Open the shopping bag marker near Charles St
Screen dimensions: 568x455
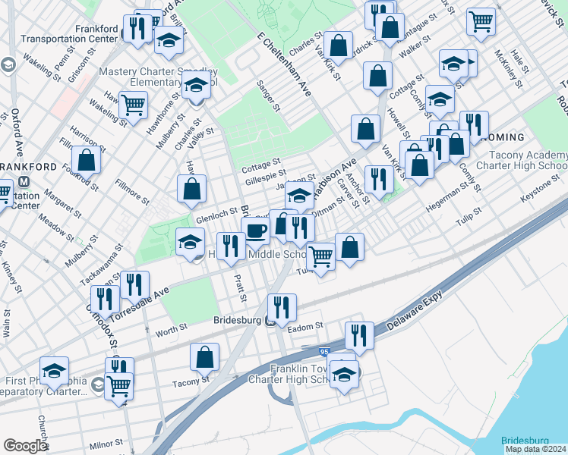point(339,48)
